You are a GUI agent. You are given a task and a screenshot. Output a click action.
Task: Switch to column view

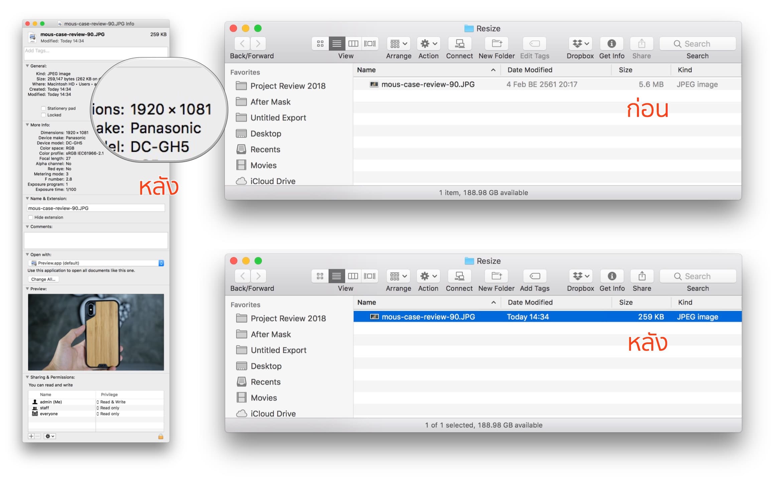tap(353, 43)
